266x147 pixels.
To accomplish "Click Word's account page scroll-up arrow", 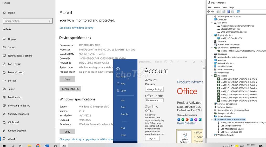I will click(204, 67).
